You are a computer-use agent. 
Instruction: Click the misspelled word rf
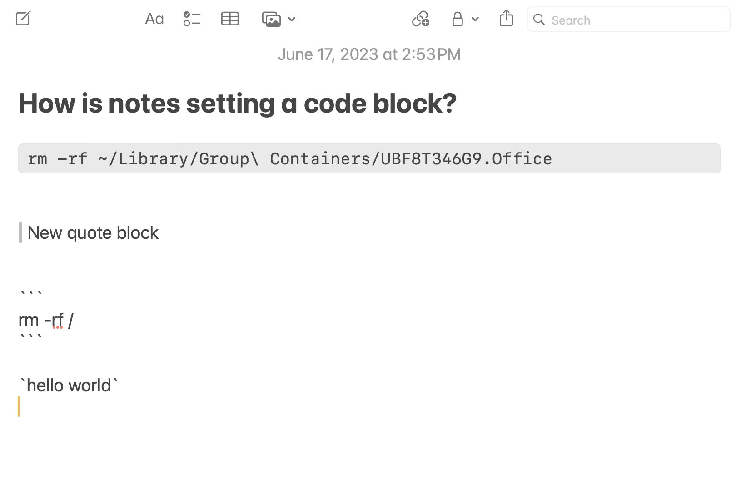[58, 321]
